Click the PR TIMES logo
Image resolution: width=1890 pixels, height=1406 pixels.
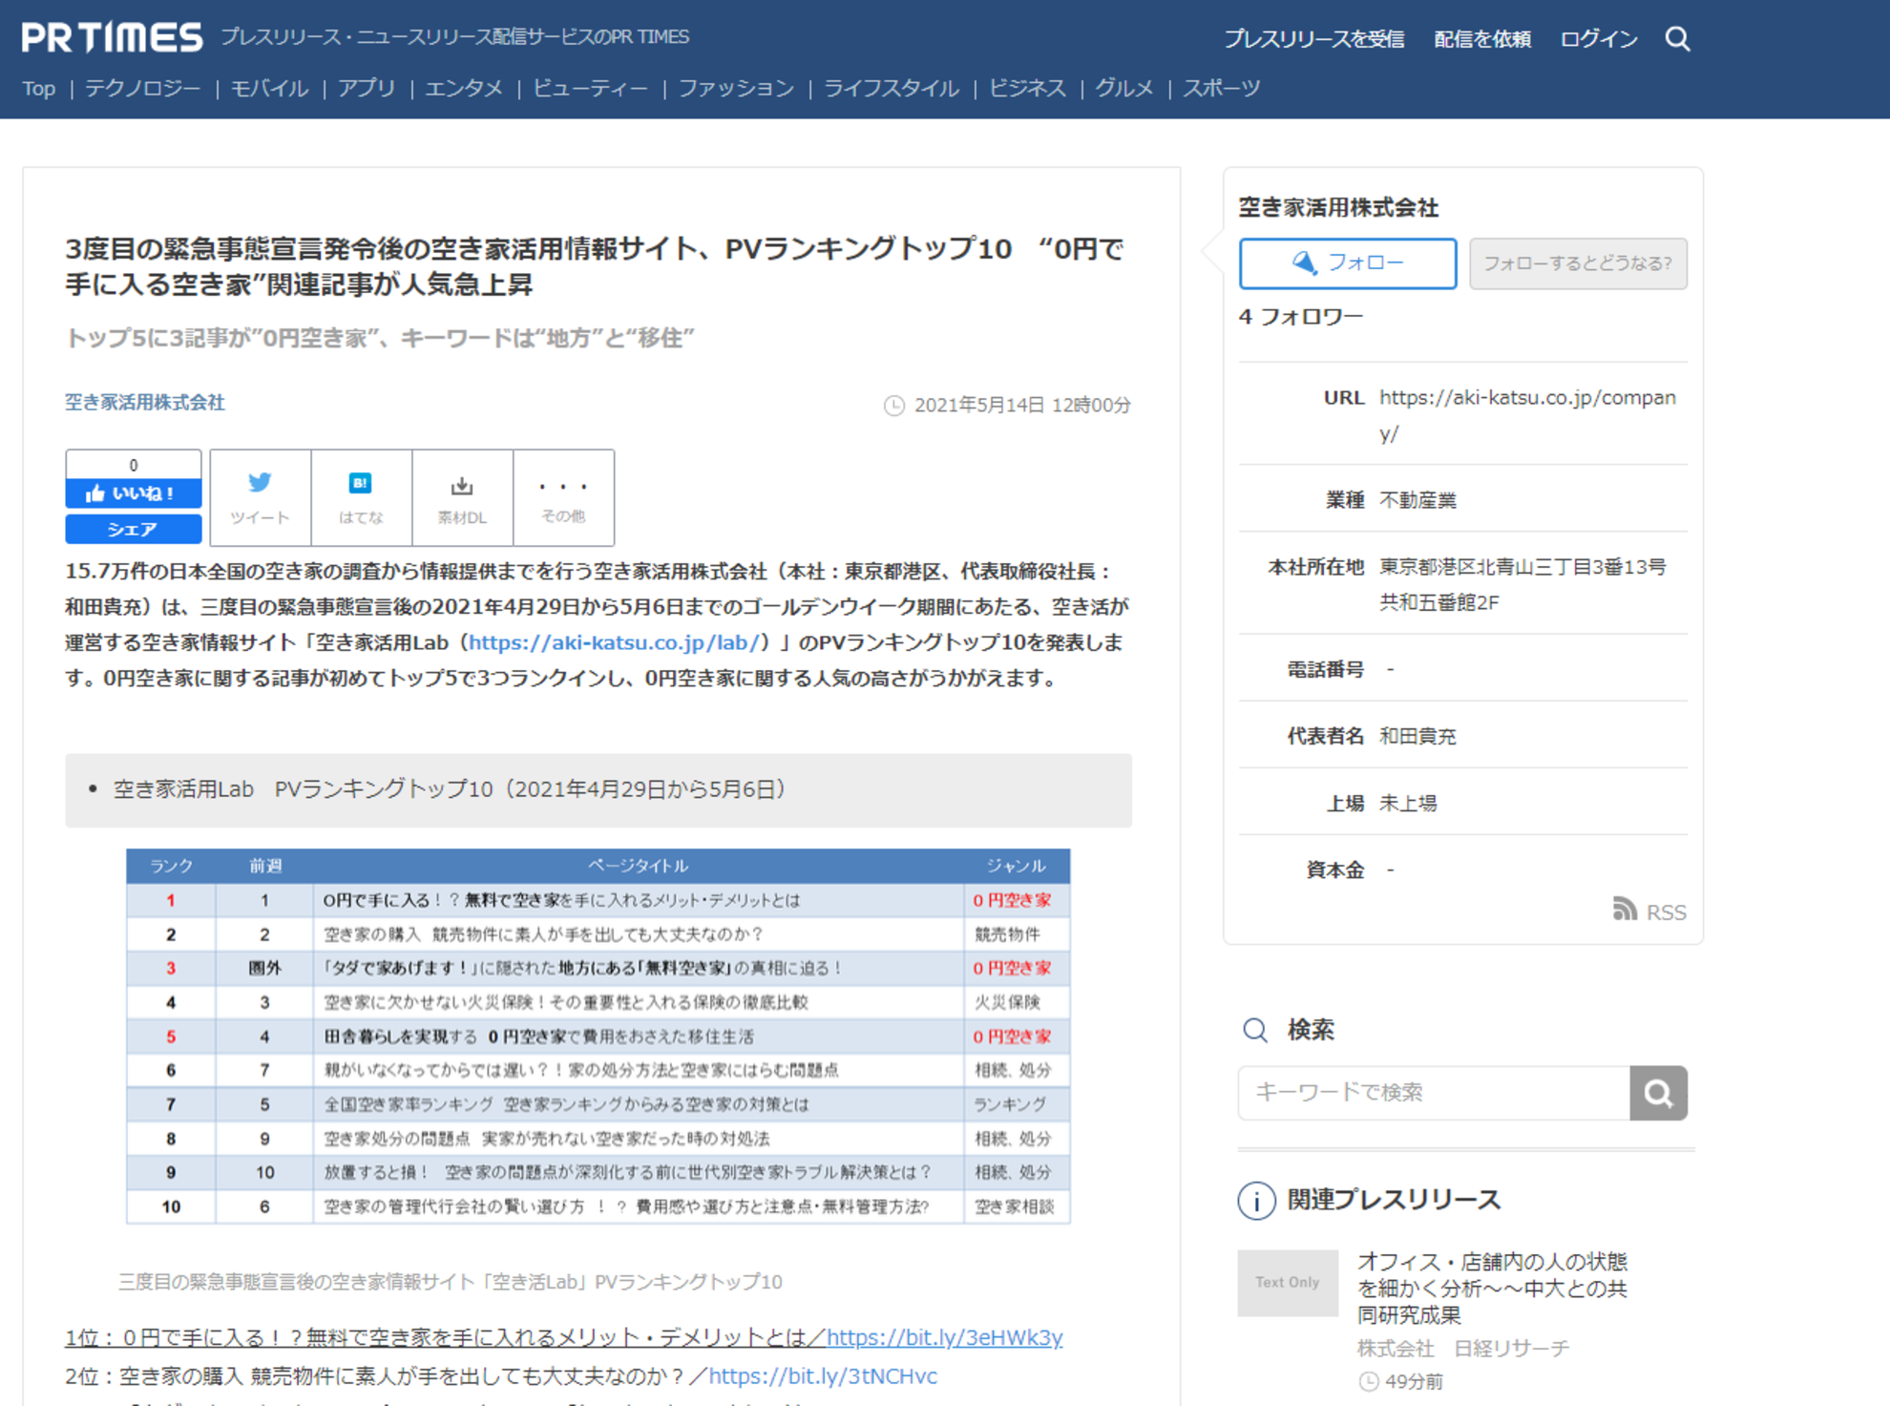tap(112, 37)
